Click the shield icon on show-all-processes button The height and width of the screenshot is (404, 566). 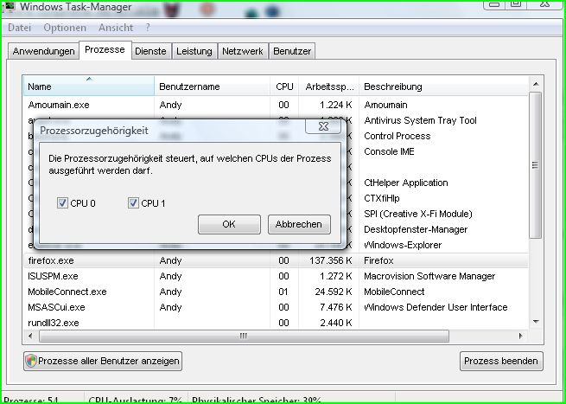(x=31, y=361)
